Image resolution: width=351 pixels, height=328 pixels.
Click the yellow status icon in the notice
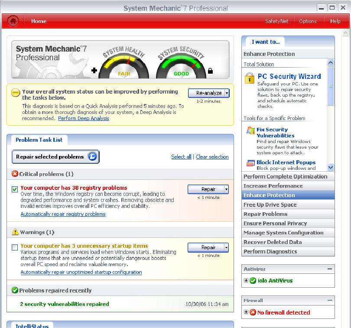16,93
